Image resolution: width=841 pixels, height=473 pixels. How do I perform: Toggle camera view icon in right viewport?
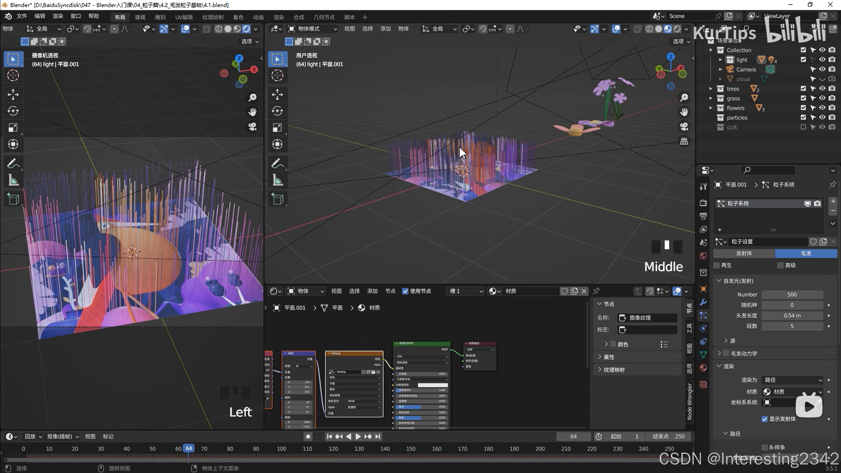click(x=684, y=127)
